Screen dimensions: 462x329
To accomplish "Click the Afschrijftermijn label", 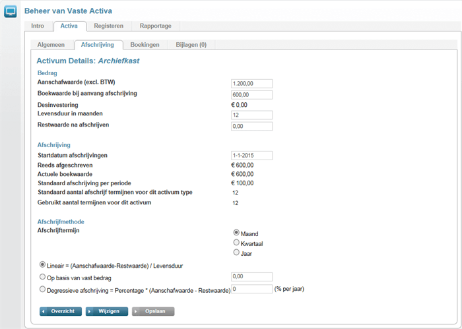I will [x=58, y=230].
